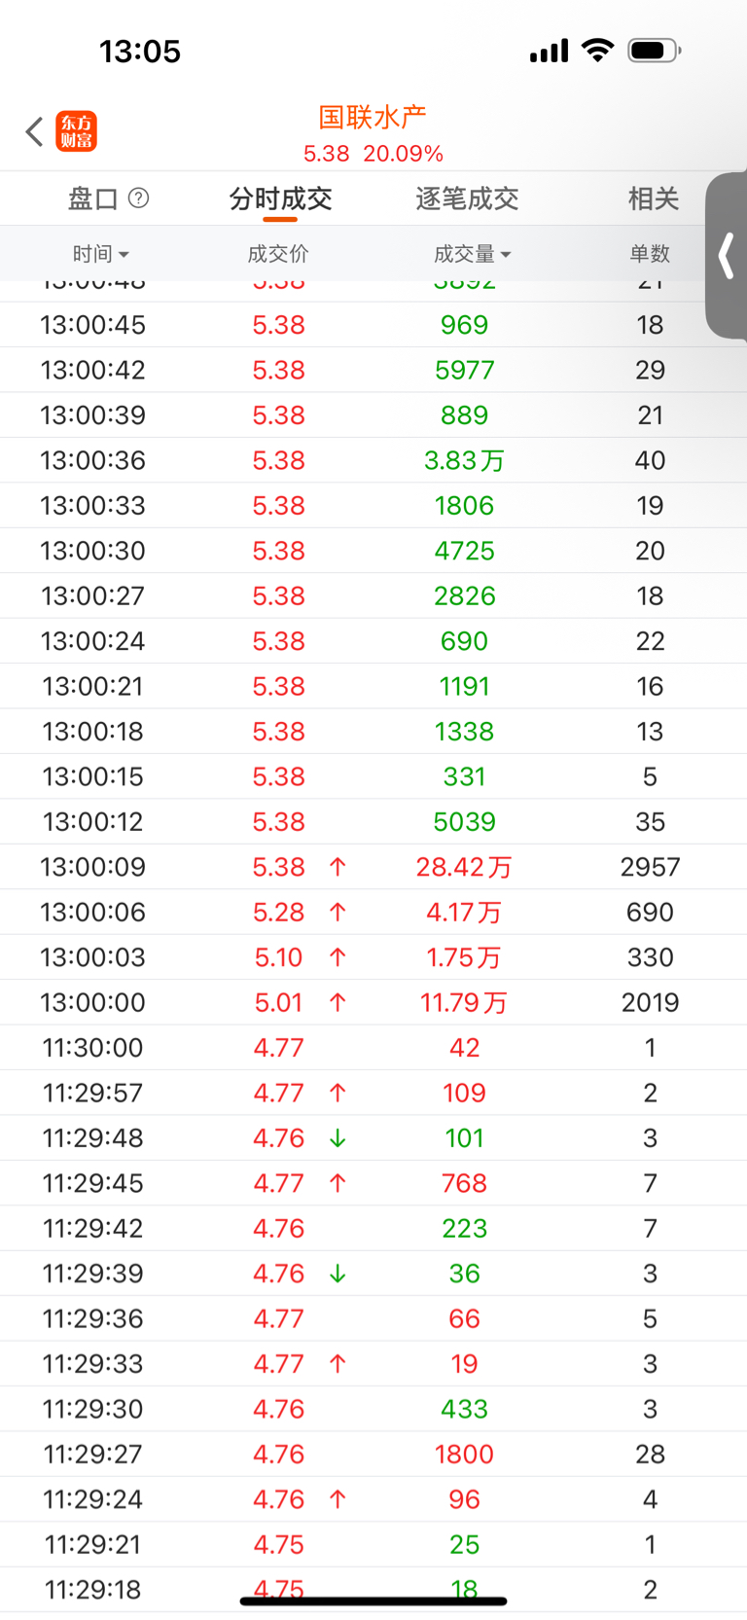Tap the down arrow at 11:29:48 row
Image resolution: width=747 pixels, height=1620 pixels.
tap(338, 1138)
